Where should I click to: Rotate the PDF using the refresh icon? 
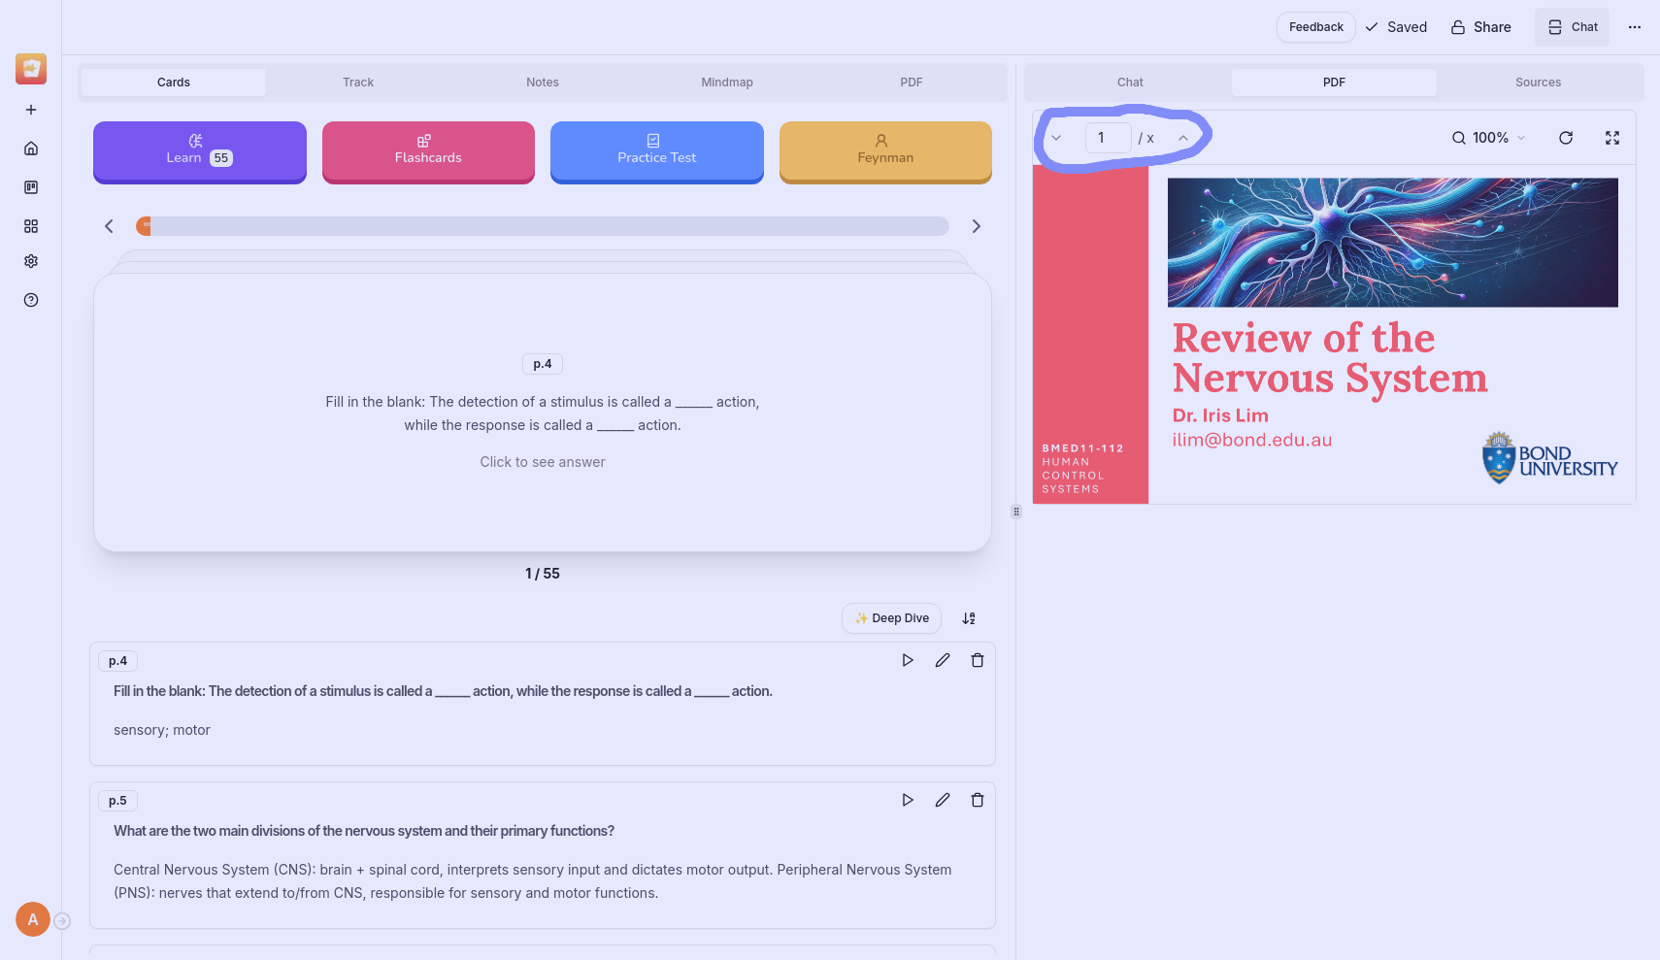coord(1566,138)
